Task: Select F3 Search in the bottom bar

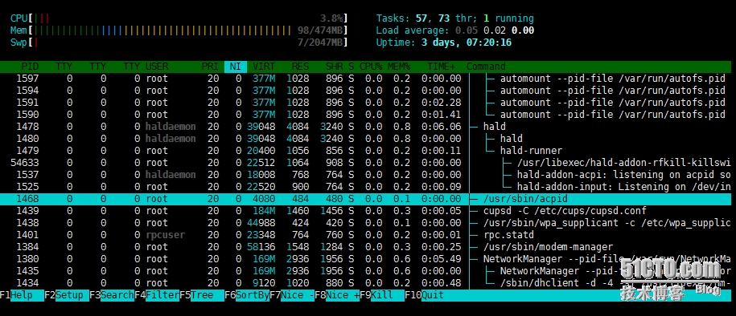Action: pyautogui.click(x=112, y=295)
